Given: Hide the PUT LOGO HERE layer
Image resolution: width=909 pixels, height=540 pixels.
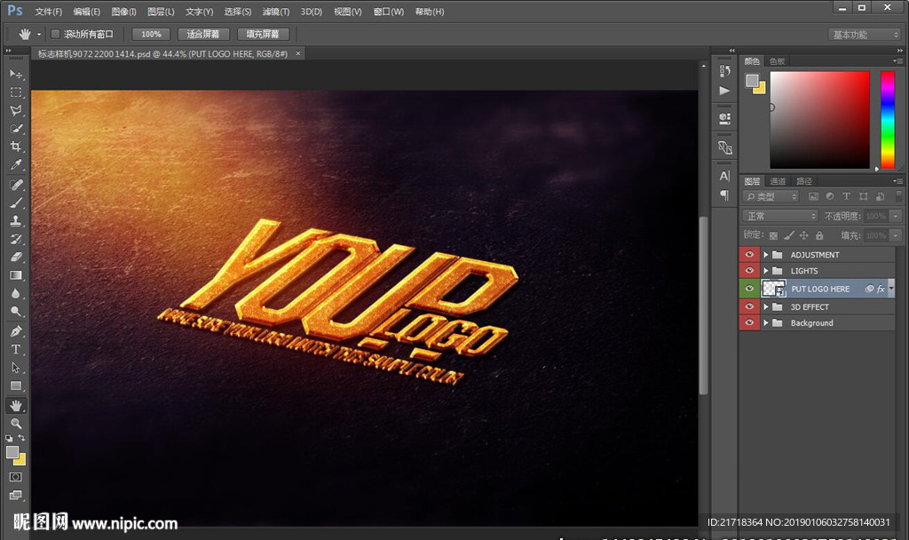Looking at the screenshot, I should pos(749,289).
